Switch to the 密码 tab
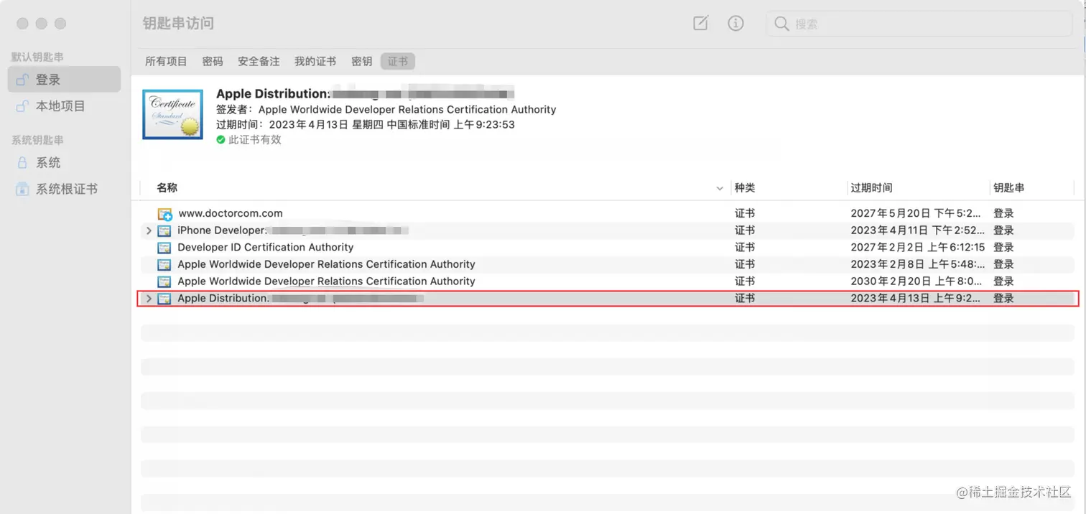 click(213, 61)
